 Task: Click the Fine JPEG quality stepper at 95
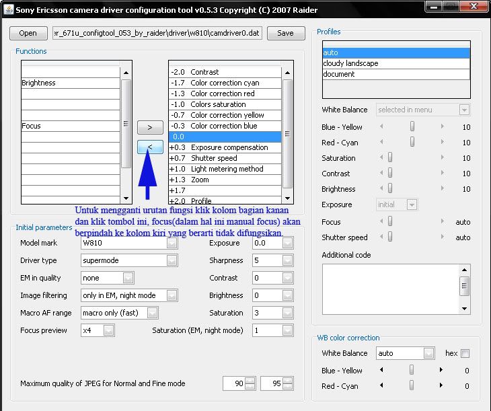[x=287, y=383]
